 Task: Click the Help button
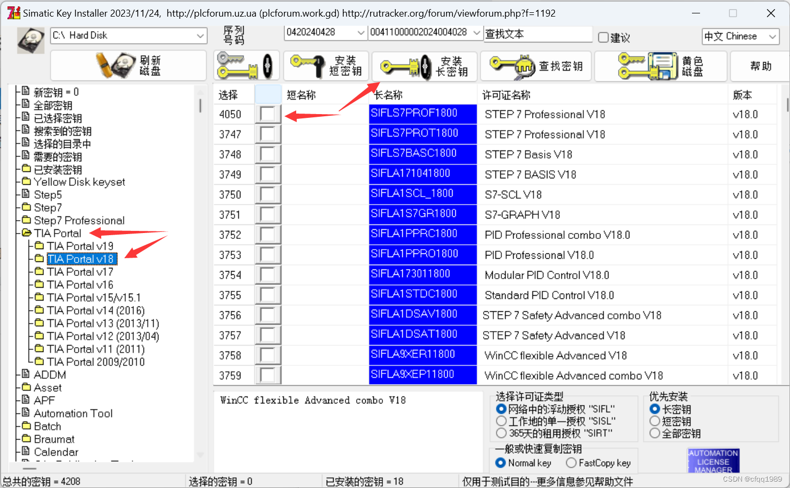point(761,66)
